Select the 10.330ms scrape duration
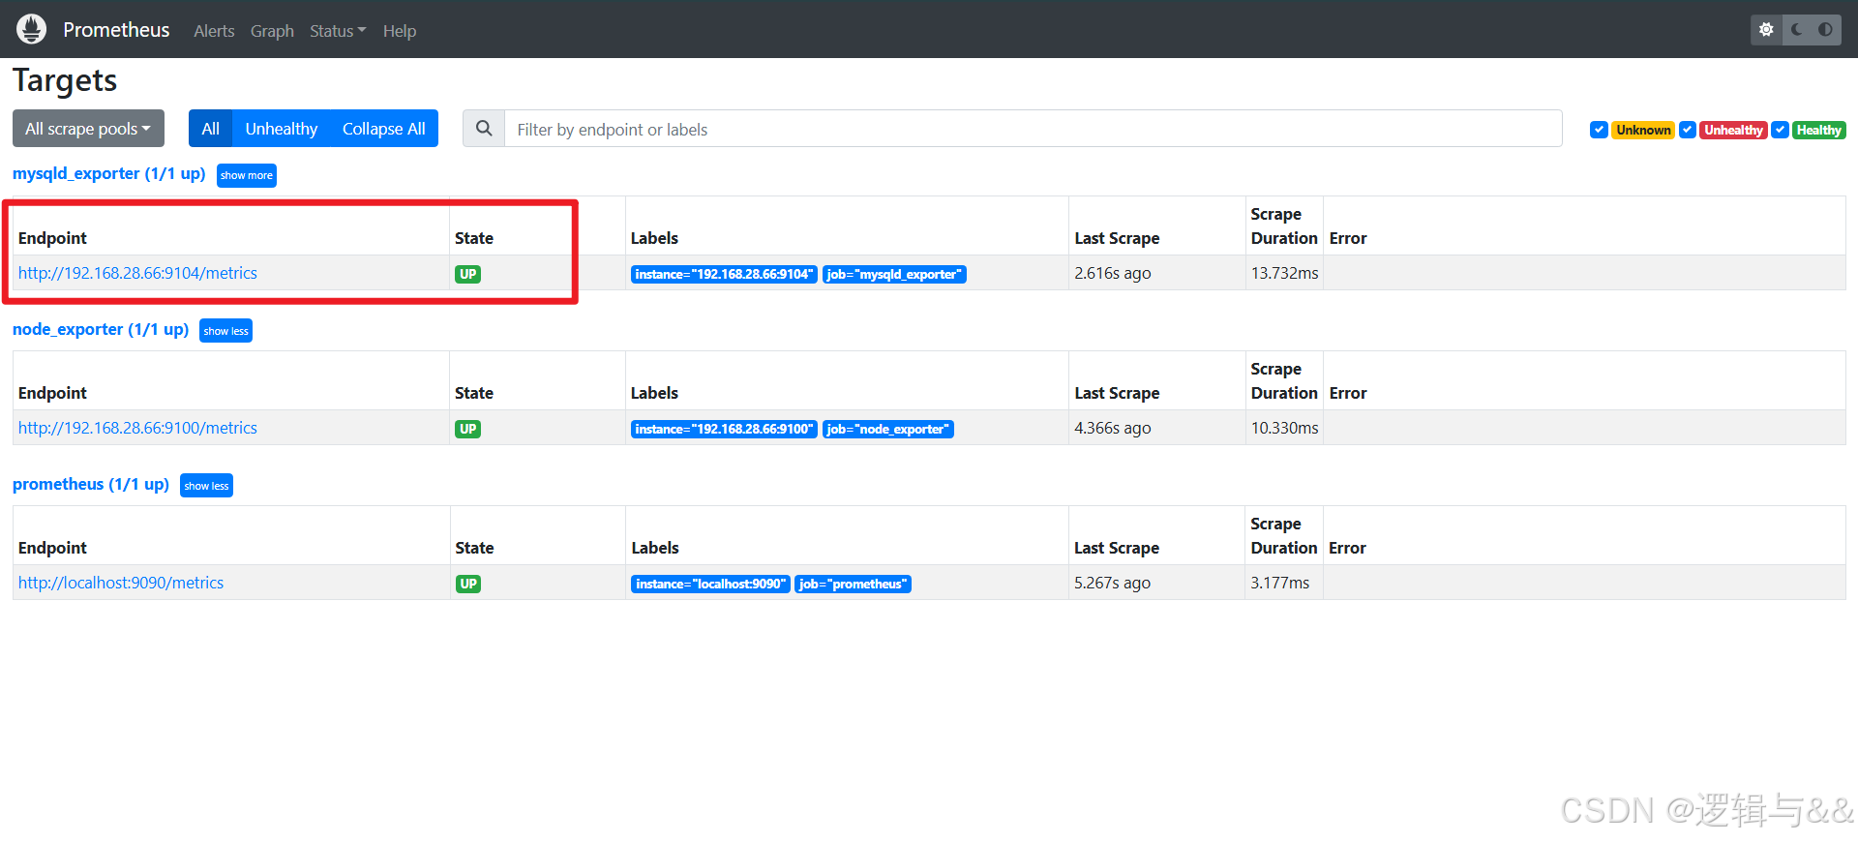Viewport: 1858px width, 841px height. pyautogui.click(x=1284, y=428)
